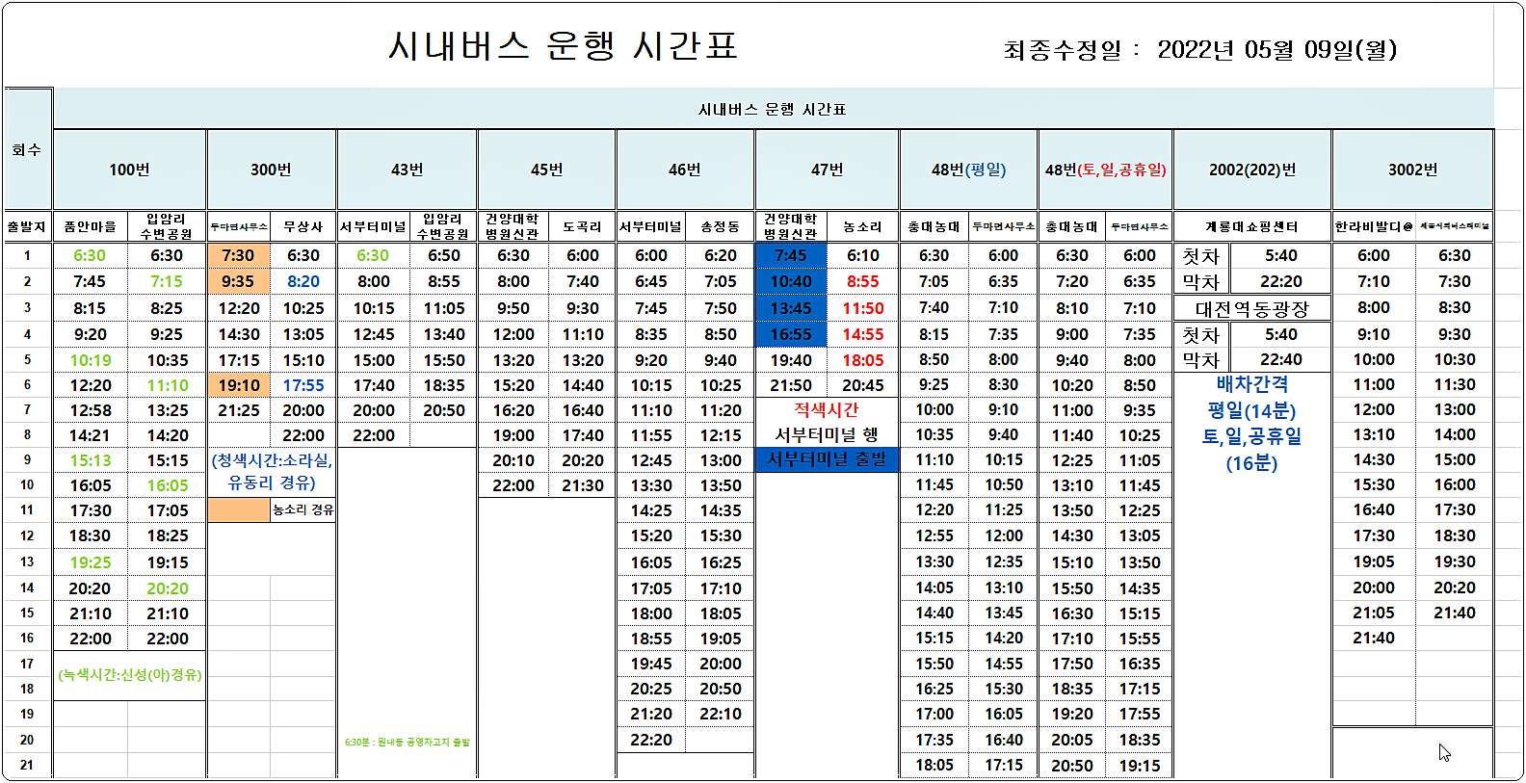Viewport: 1526px width, 783px height.
Task: Click the 계룡대쇼핑센터 cell
Action: tap(1252, 226)
